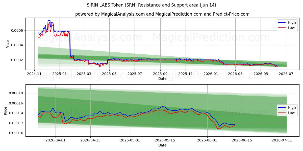Click the '2025-11' x-axis tick label
This screenshot has width=303, height=151.
click(x=185, y=74)
